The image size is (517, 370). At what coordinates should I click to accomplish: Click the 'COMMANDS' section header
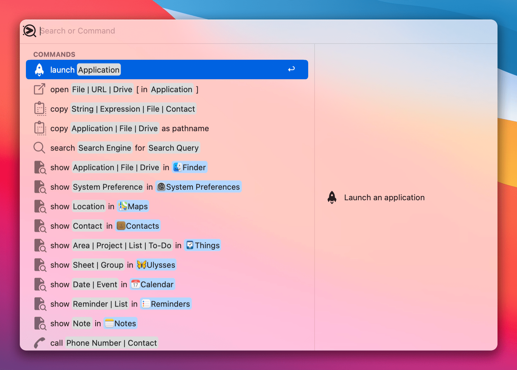coord(54,54)
